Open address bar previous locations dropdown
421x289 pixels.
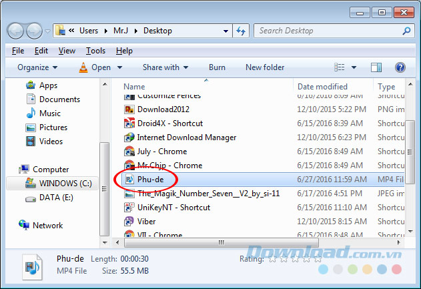tap(226, 31)
